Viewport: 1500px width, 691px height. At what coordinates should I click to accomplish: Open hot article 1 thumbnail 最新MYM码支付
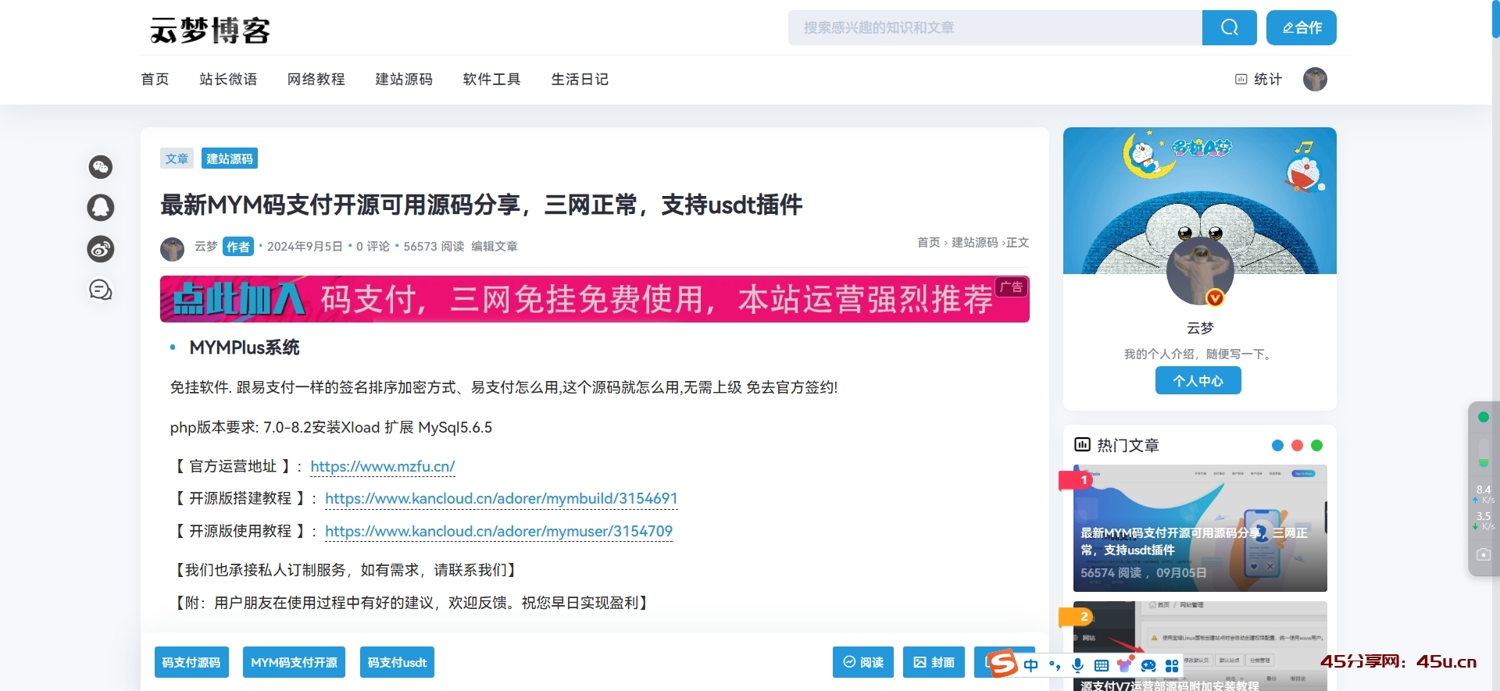(x=1200, y=529)
